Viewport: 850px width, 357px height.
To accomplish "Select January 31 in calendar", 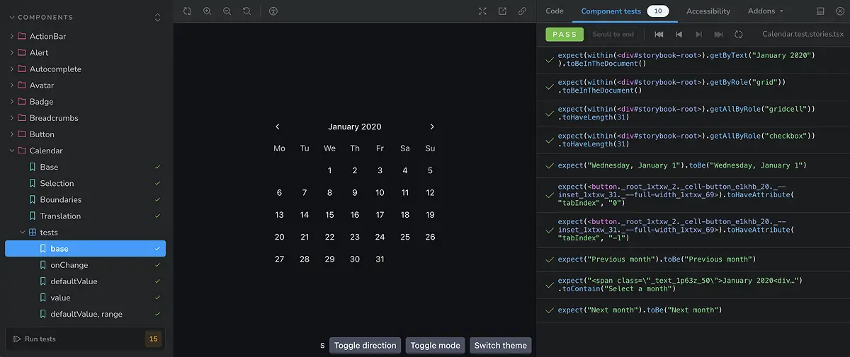I will (x=380, y=259).
